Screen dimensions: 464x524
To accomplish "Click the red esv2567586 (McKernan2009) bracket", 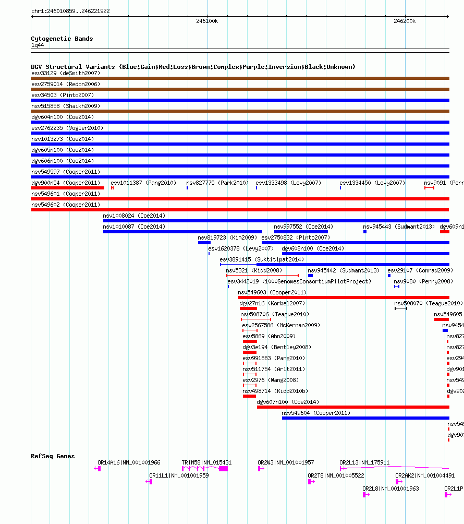I will (250, 331).
